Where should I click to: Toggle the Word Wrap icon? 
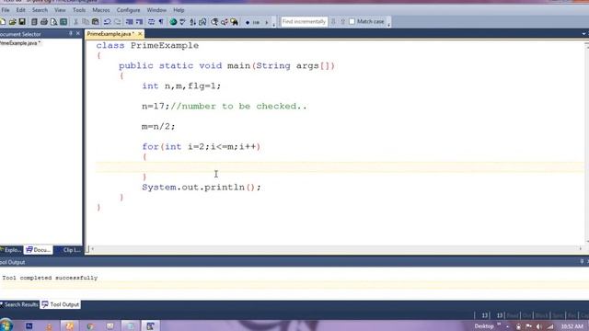point(151,22)
